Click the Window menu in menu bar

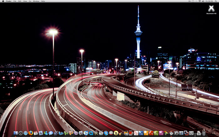coord(36,1)
